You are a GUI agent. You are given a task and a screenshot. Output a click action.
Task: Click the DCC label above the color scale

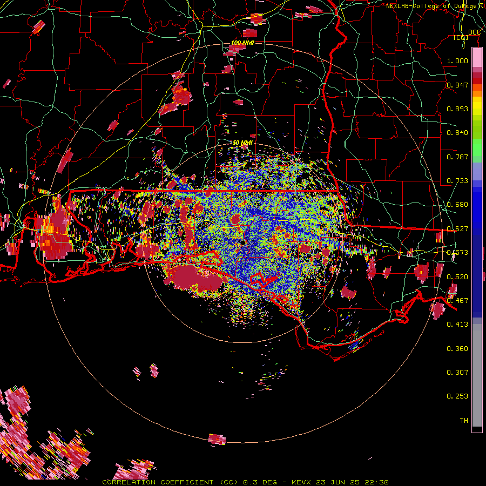click(x=474, y=32)
